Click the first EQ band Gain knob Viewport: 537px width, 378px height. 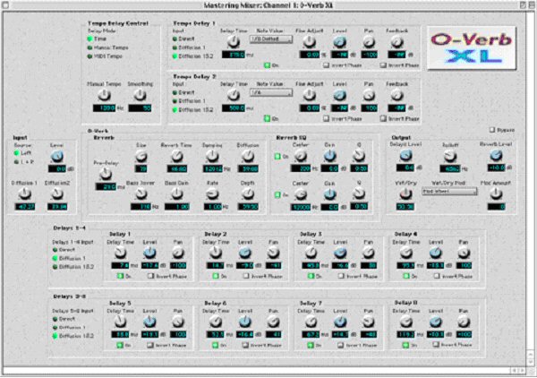tap(329, 157)
